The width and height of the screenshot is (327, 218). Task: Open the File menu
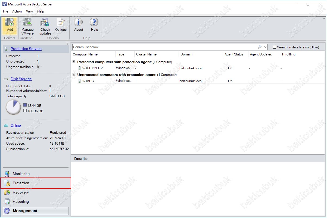point(5,11)
